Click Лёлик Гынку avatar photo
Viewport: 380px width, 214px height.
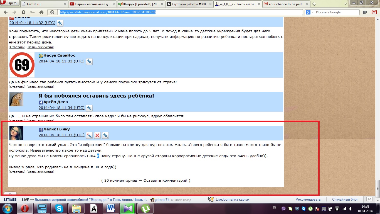16,133
